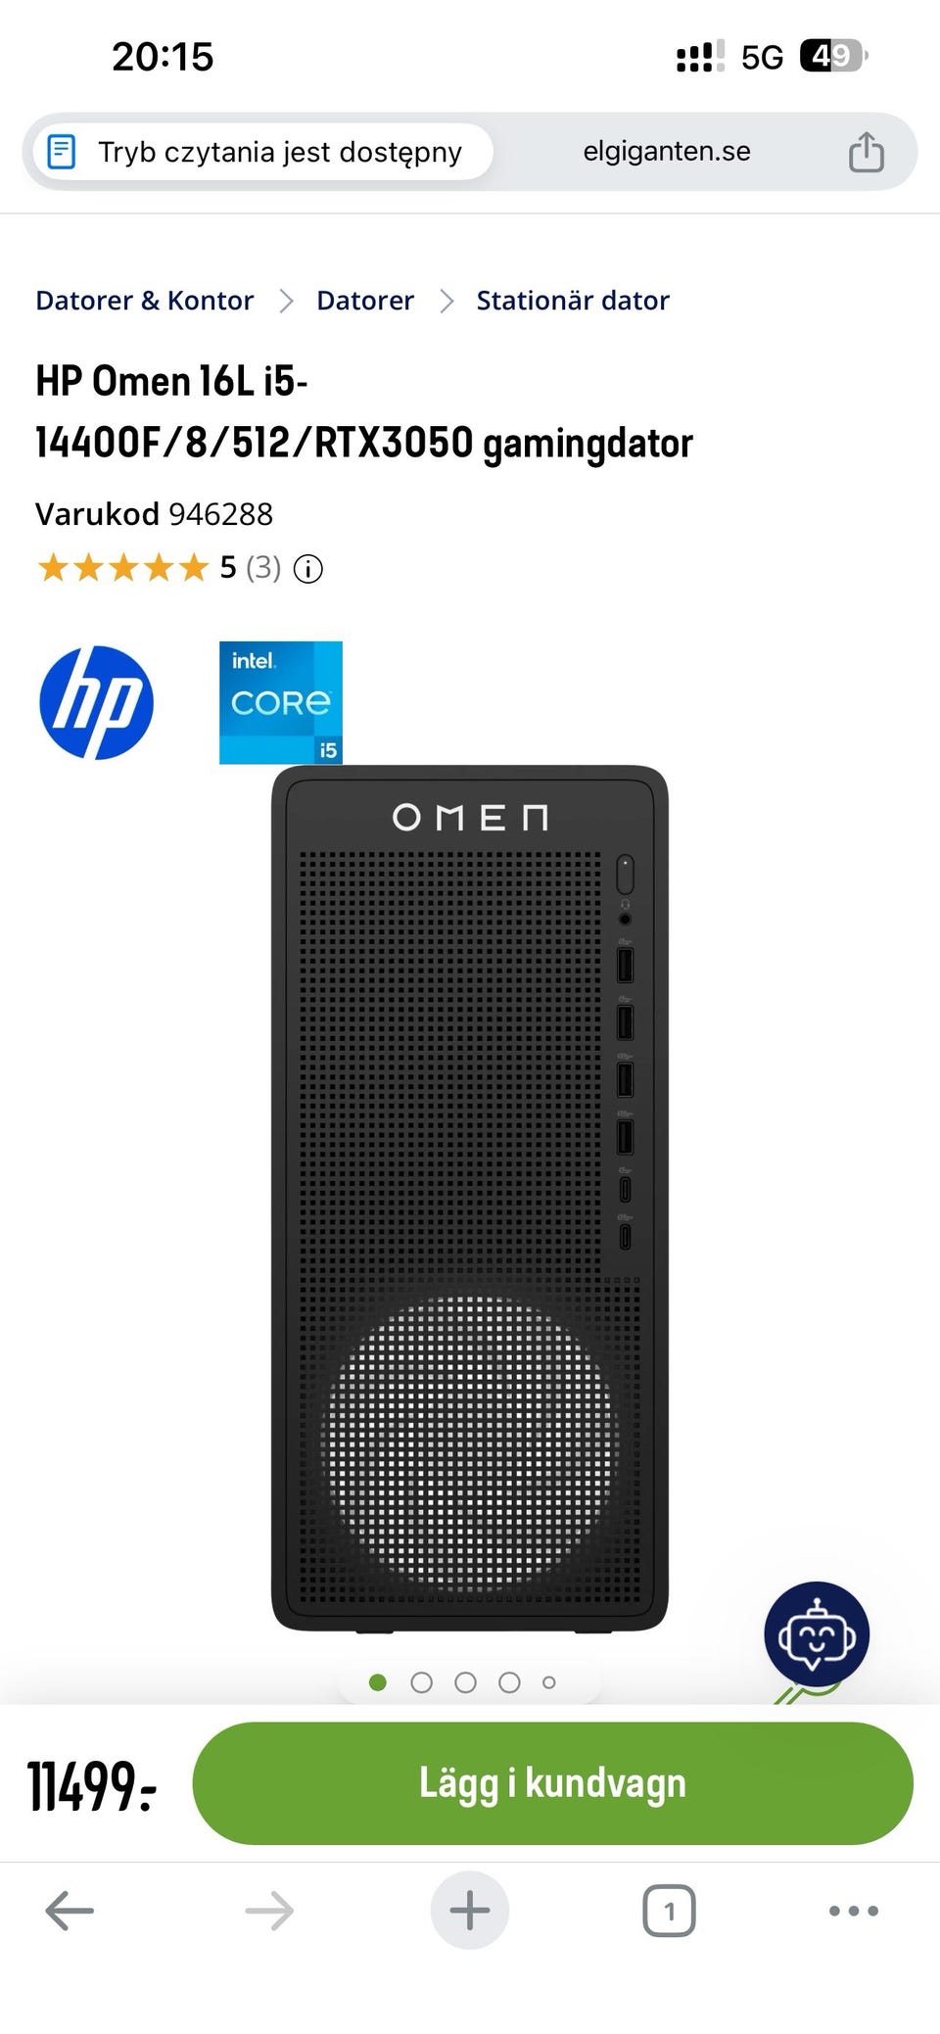Go back with the left arrow
The width and height of the screenshot is (940, 2034).
(x=70, y=1910)
